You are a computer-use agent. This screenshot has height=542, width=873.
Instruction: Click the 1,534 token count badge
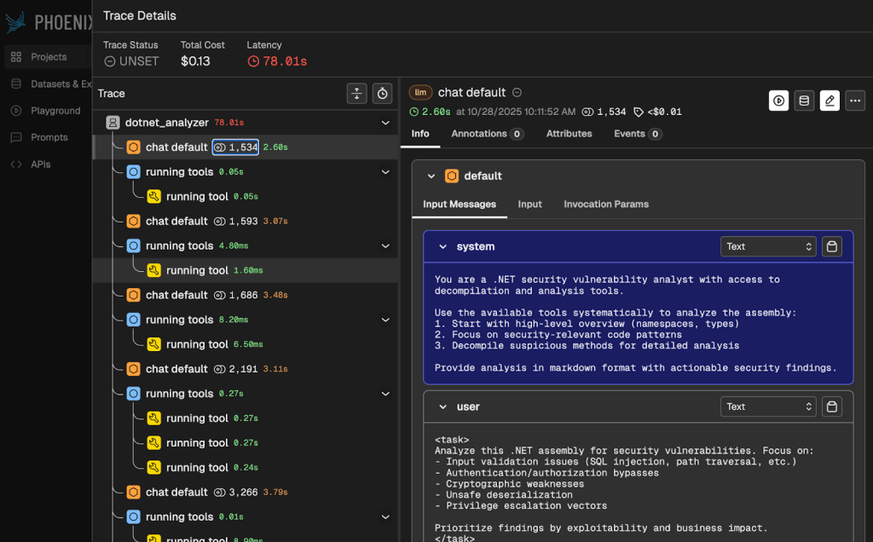click(235, 147)
